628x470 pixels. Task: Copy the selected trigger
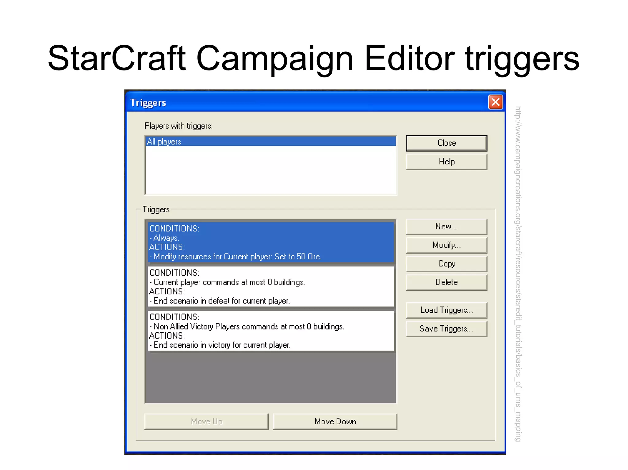[446, 264]
